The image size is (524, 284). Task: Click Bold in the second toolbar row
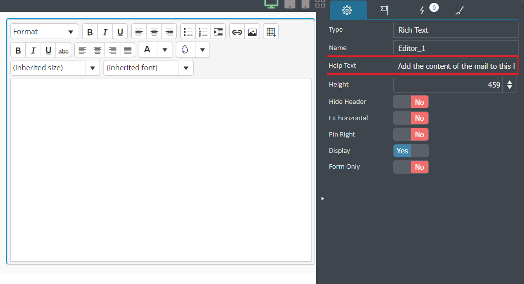coord(18,50)
